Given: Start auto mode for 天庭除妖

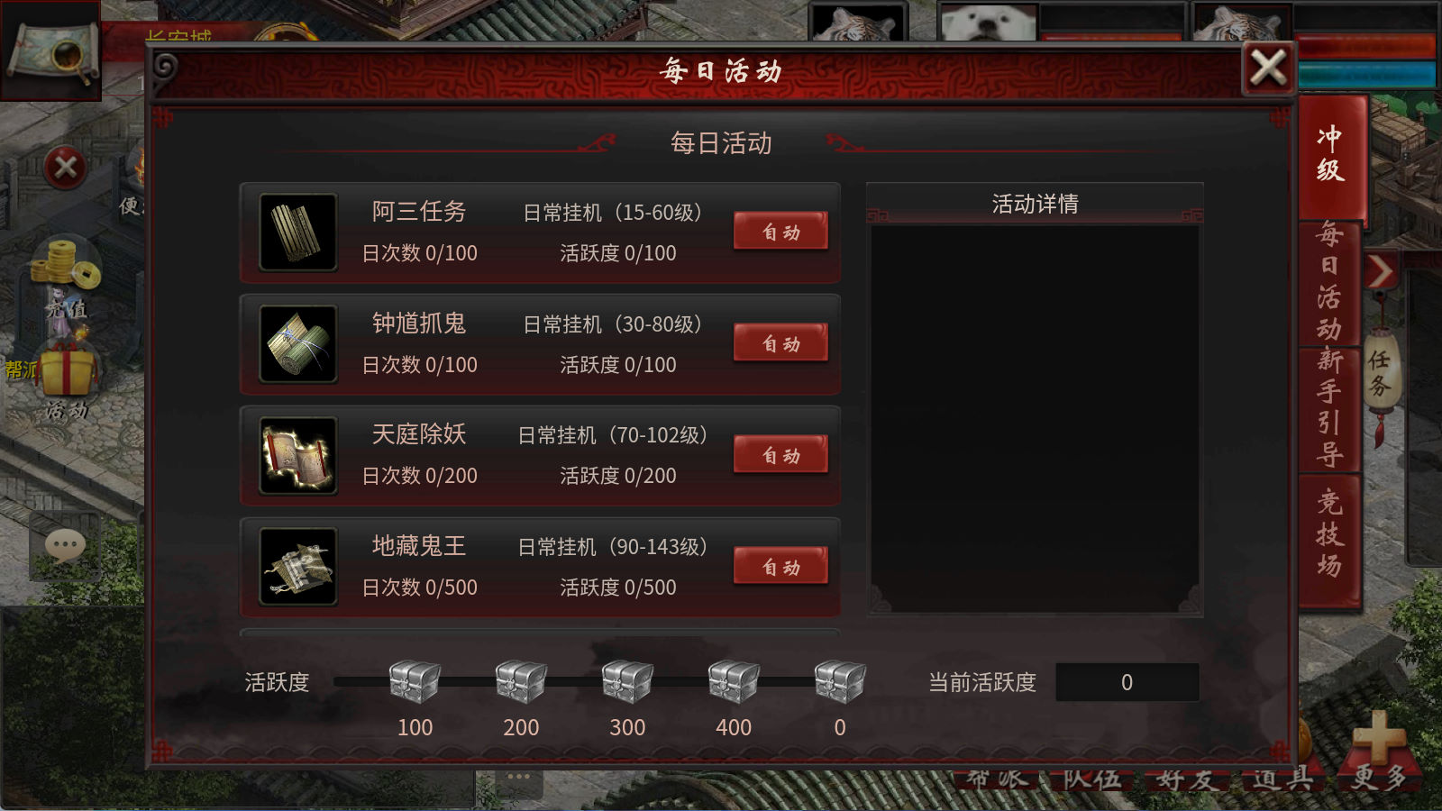Looking at the screenshot, I should [x=780, y=455].
